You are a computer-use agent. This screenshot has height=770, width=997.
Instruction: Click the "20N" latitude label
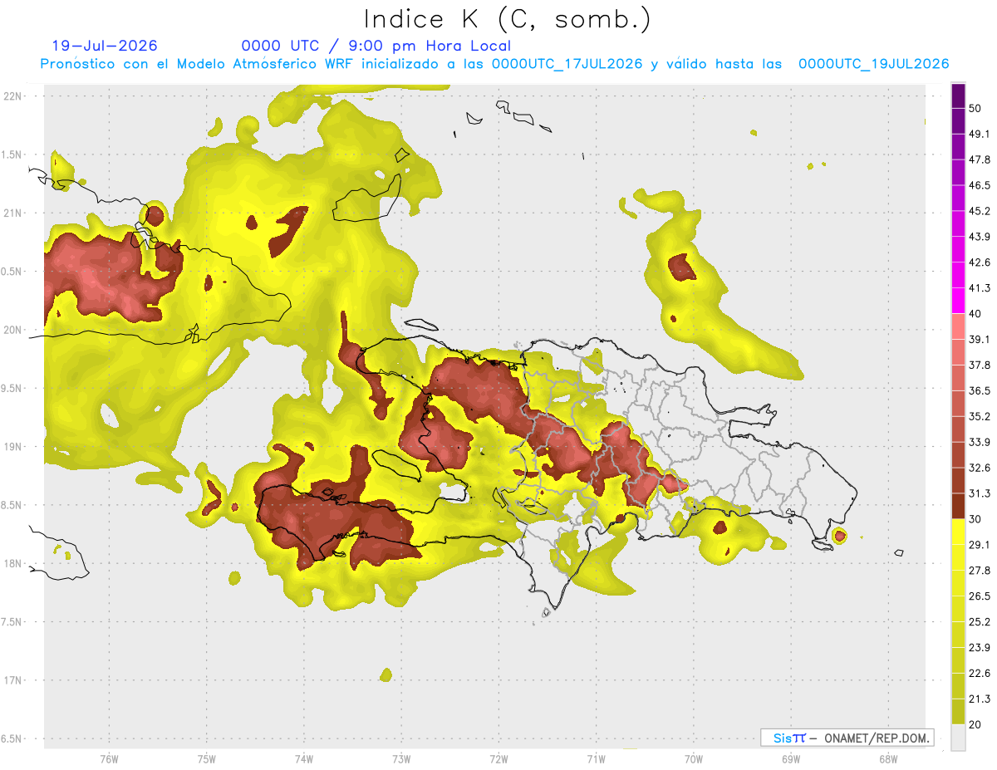(x=12, y=330)
